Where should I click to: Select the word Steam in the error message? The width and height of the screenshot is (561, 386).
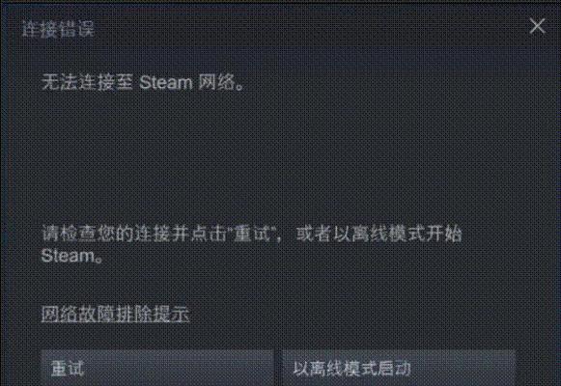click(x=166, y=82)
